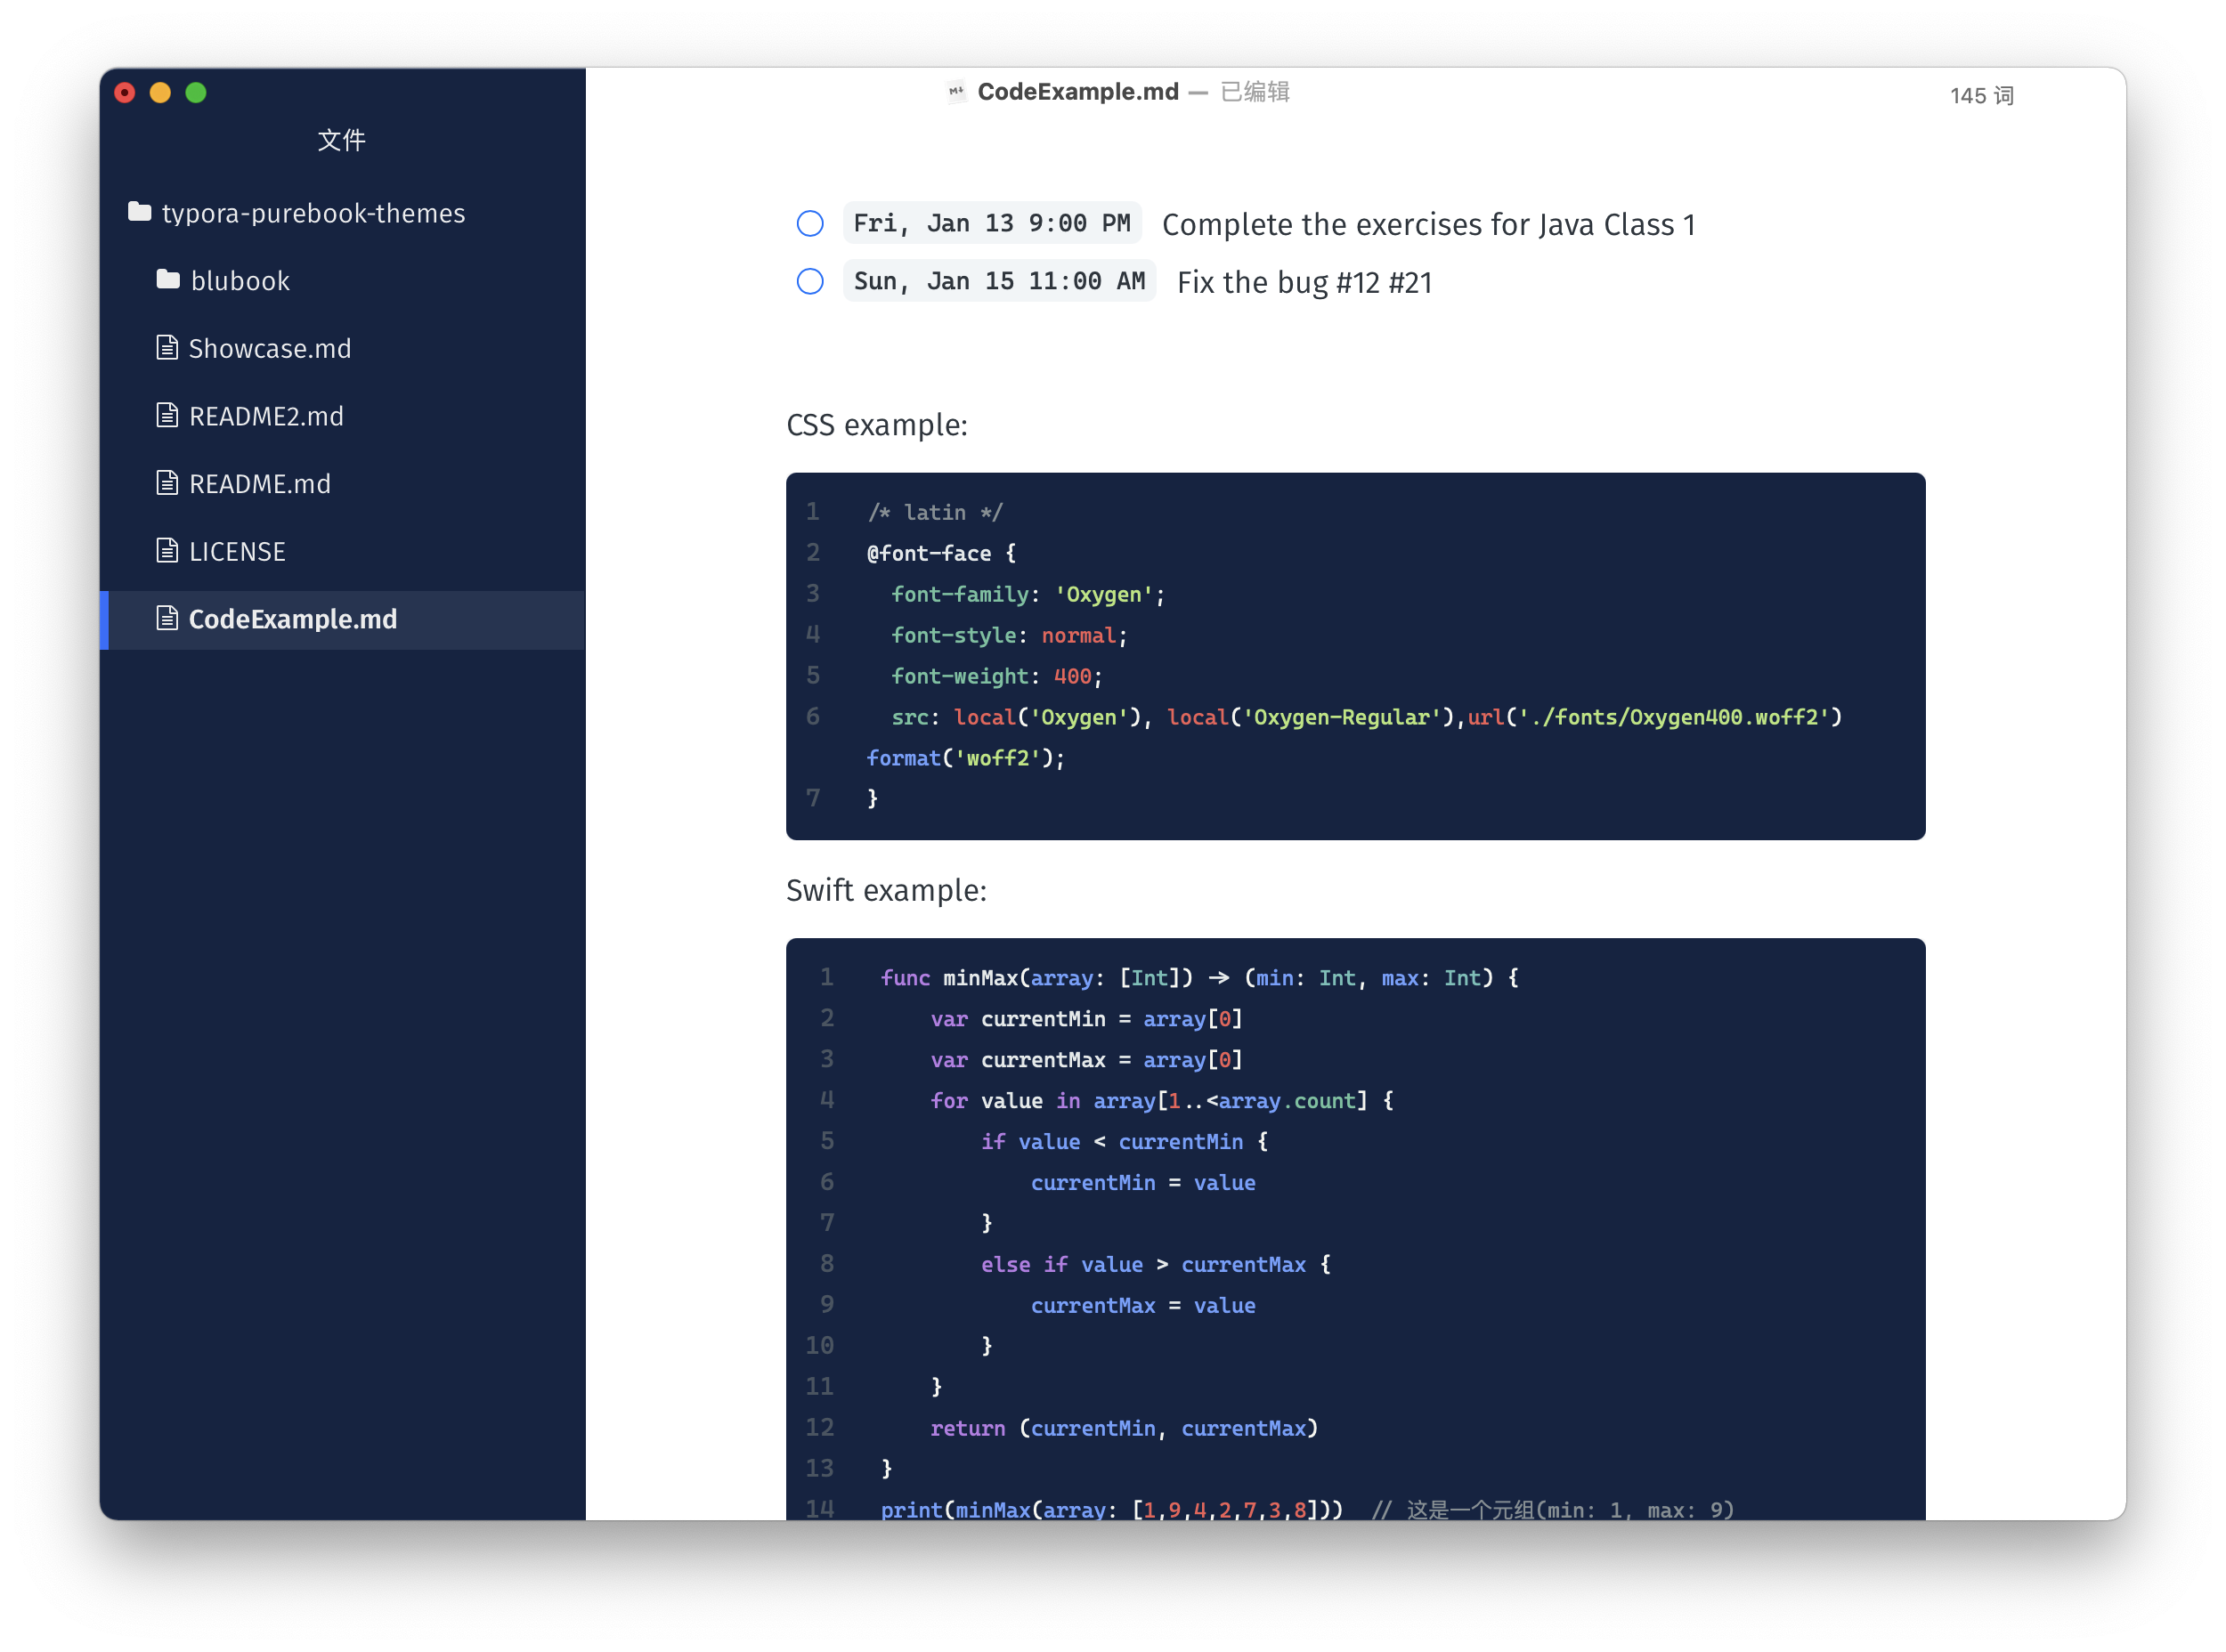
Task: Click the CodeExample.md window title
Action: coord(1077,92)
